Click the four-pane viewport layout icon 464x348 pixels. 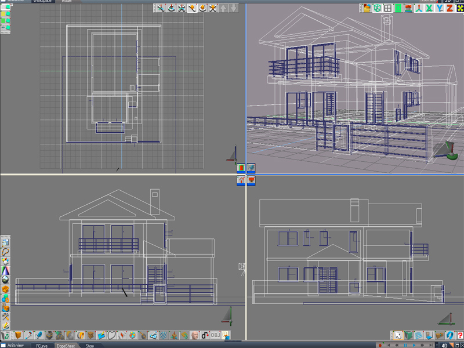click(x=387, y=8)
